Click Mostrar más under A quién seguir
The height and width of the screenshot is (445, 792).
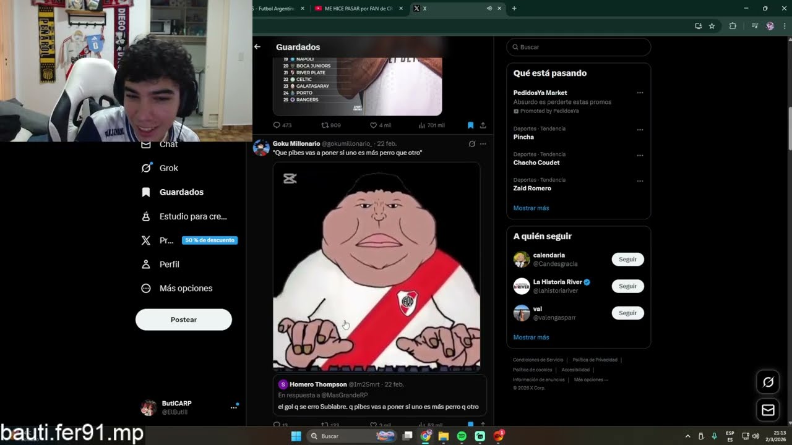(x=531, y=337)
